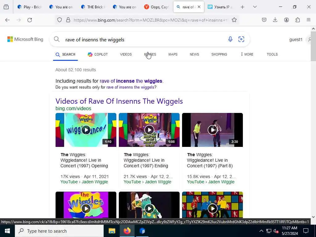Expand the list all tabs chevron
The height and width of the screenshot is (237, 316).
point(255,7)
